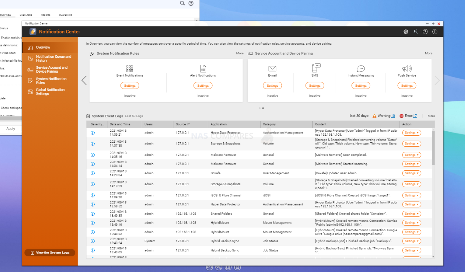Viewport: 465px width, 272px height.
Task: Click severity info icon for iSCSI target log
Action: click(93, 195)
